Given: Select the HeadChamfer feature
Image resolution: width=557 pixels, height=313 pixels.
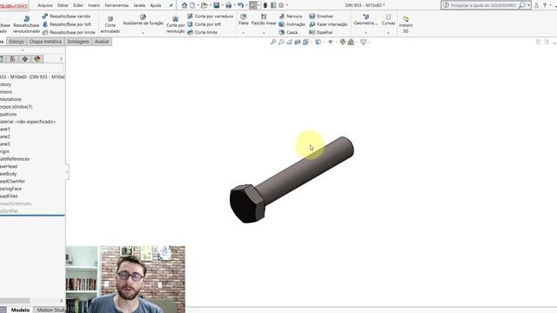Looking at the screenshot, I should [12, 182].
